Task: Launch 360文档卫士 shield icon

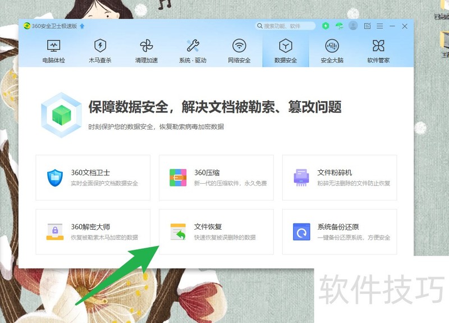Action: point(55,178)
